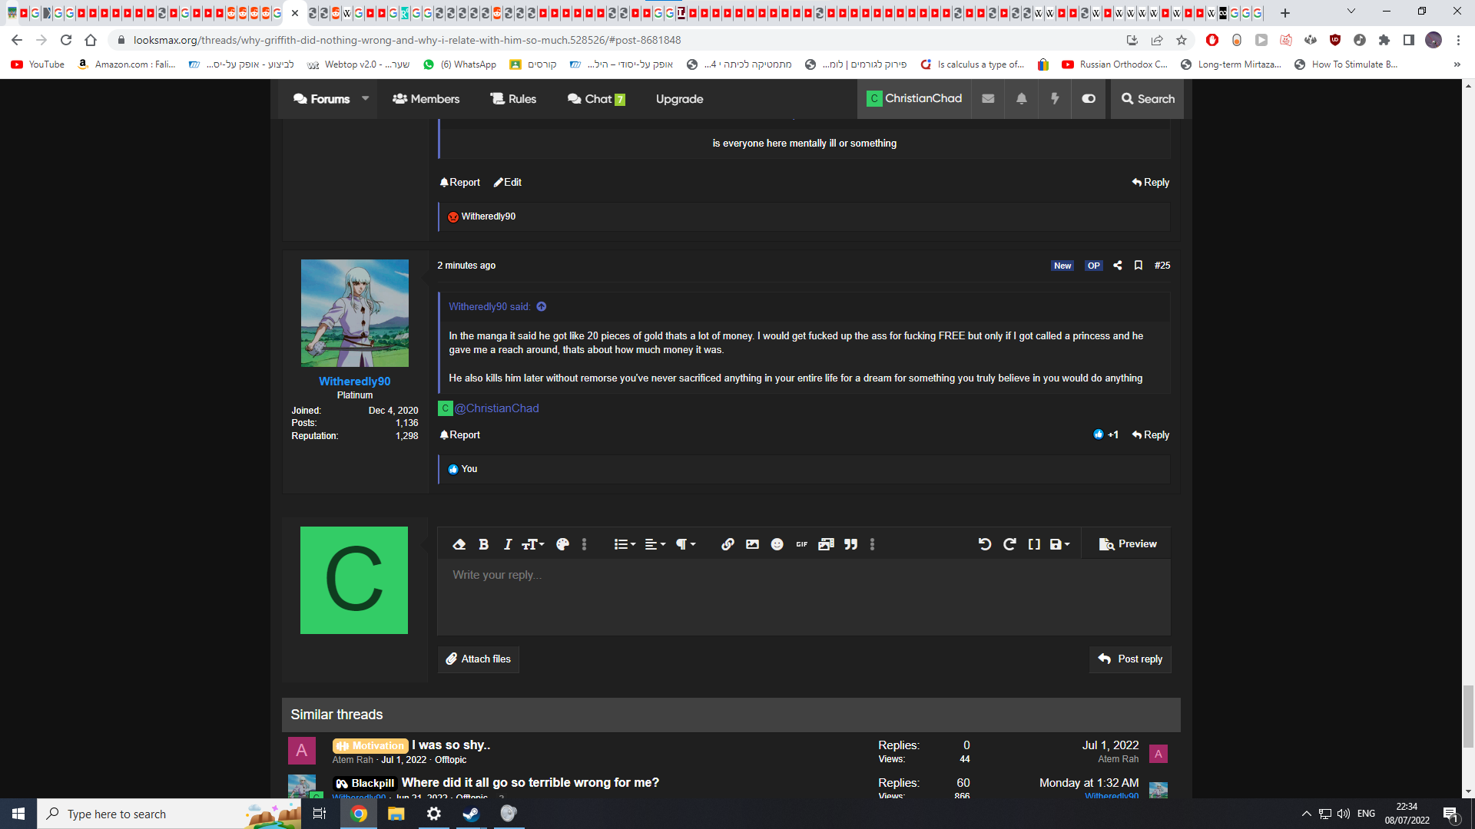The height and width of the screenshot is (829, 1475).
Task: Open the ChristianChad account menu
Action: click(x=913, y=98)
